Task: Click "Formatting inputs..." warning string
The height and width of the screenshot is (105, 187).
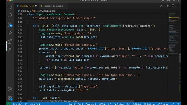Action: [x=80, y=45]
